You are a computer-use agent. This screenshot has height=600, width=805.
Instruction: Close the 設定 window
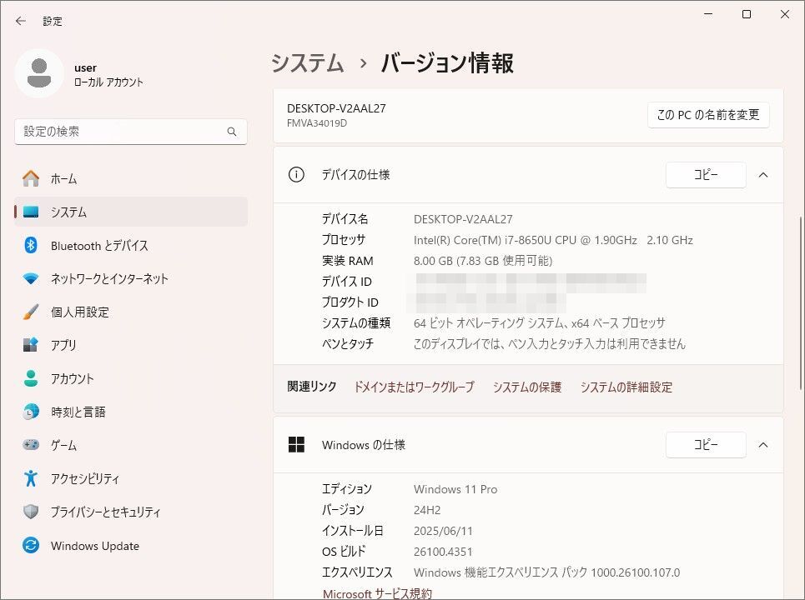tap(785, 14)
